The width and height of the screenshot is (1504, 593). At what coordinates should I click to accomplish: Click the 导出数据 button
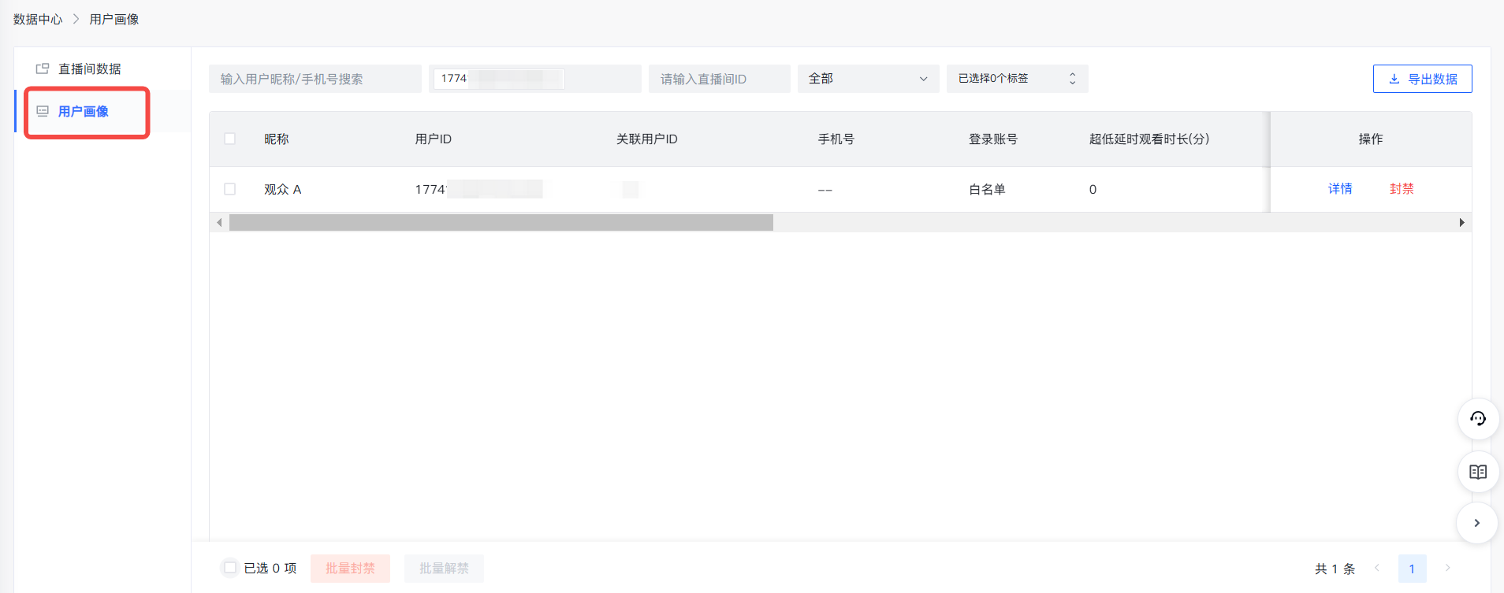1422,79
